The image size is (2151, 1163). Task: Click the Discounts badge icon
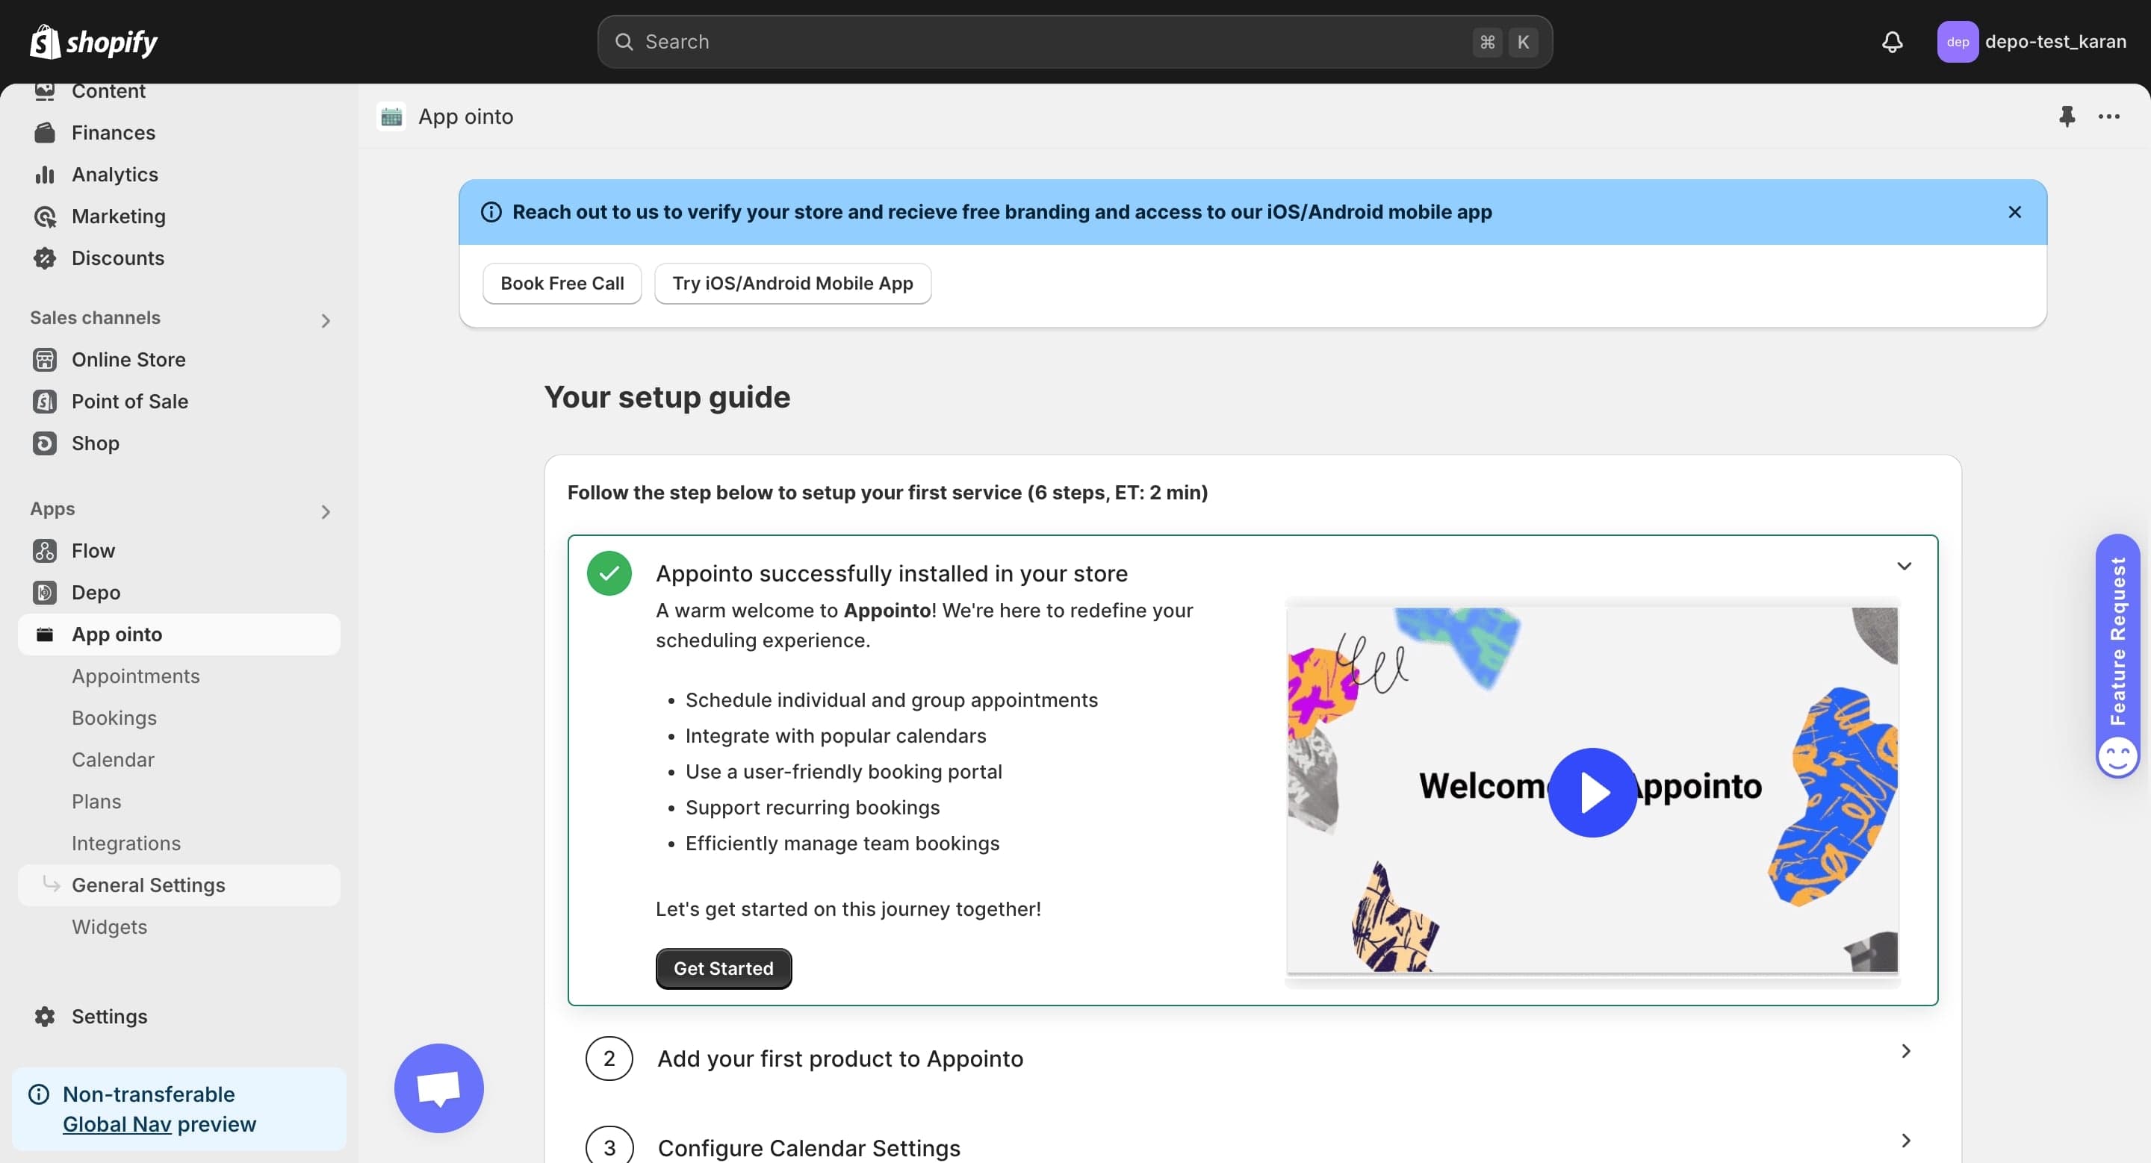tap(45, 258)
